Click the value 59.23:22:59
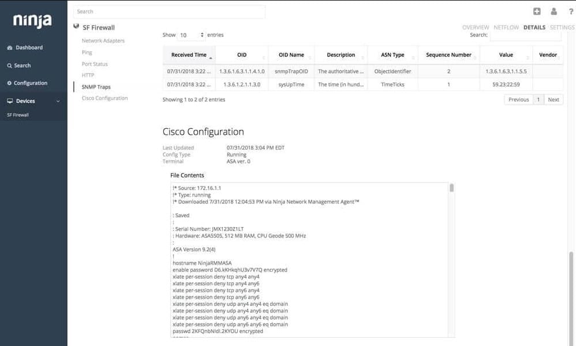Screen dimensions: 576x346 (x=506, y=84)
